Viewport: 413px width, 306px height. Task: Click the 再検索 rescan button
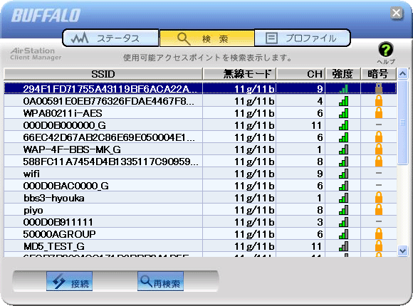coord(160,281)
